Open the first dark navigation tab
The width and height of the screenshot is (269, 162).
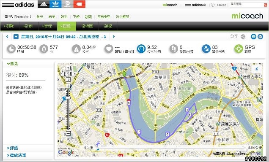pos(10,26)
